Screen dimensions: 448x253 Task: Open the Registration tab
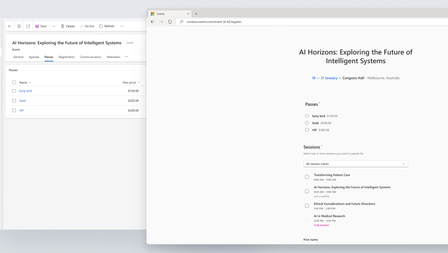coord(66,57)
